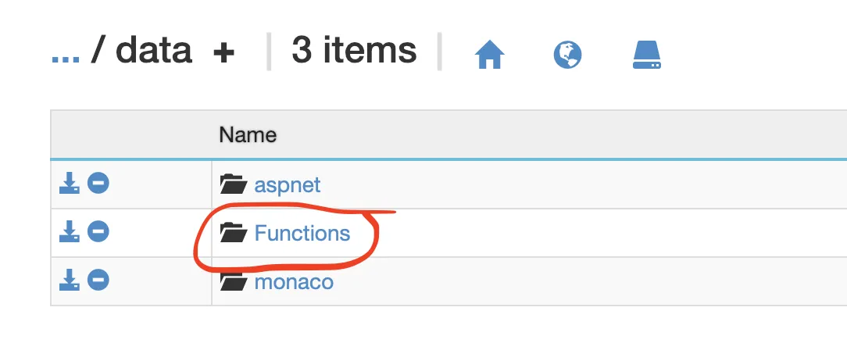Navigate up via the ellipsis breadcrumb

click(66, 52)
